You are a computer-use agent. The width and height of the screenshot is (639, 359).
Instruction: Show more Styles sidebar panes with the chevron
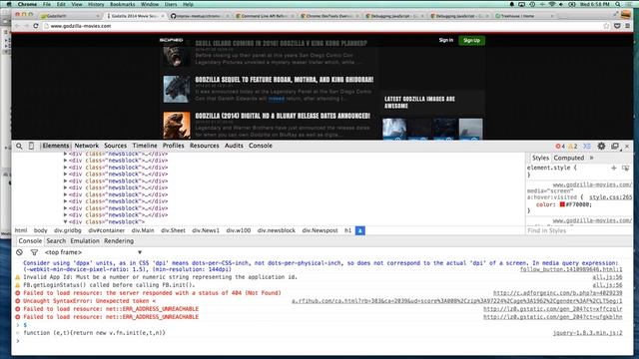pyautogui.click(x=591, y=158)
